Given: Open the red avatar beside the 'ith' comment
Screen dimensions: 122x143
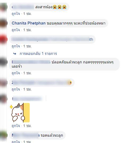Looking at the screenshot, I should [3, 39].
